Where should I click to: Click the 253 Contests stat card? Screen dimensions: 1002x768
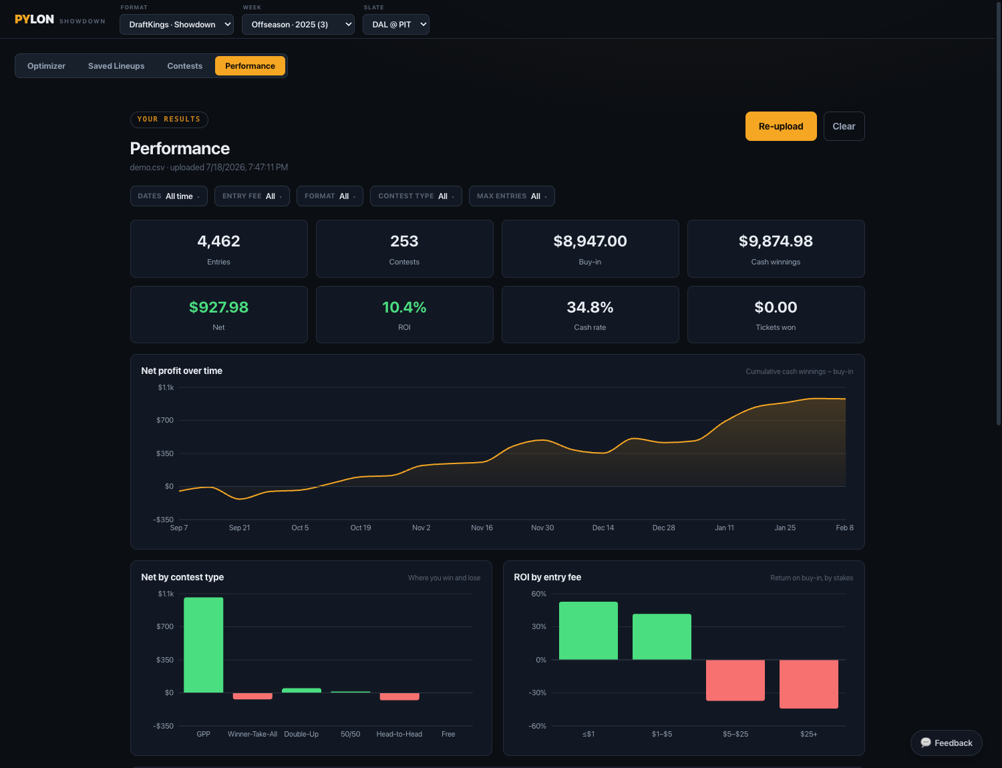pyautogui.click(x=404, y=248)
